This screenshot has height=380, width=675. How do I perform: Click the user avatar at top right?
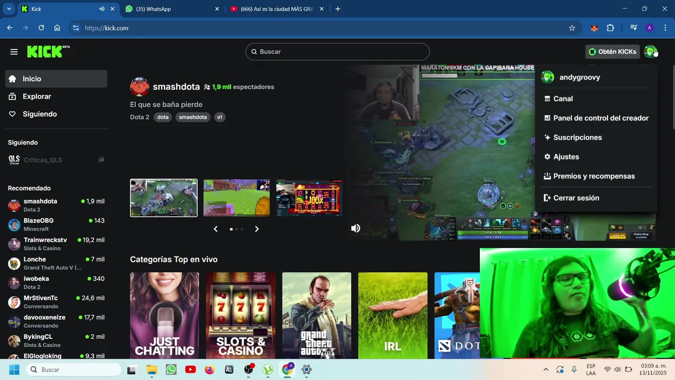[650, 52]
